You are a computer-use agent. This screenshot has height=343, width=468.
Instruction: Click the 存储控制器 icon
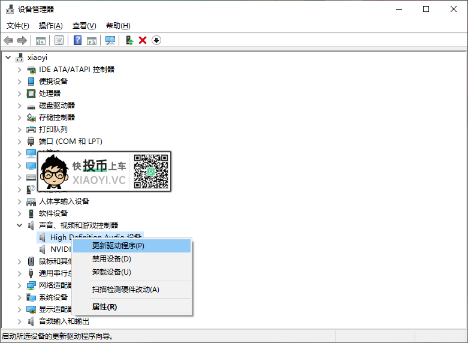coord(31,118)
